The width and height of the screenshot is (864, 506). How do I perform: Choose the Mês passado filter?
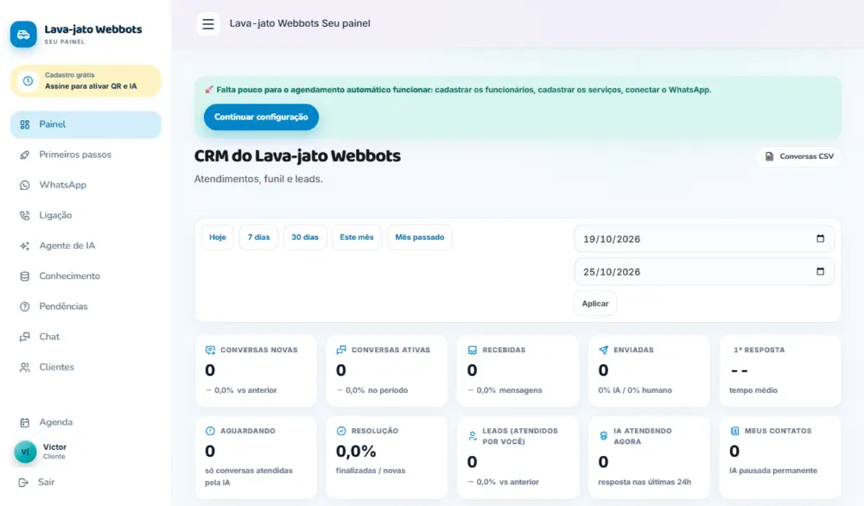tap(419, 237)
